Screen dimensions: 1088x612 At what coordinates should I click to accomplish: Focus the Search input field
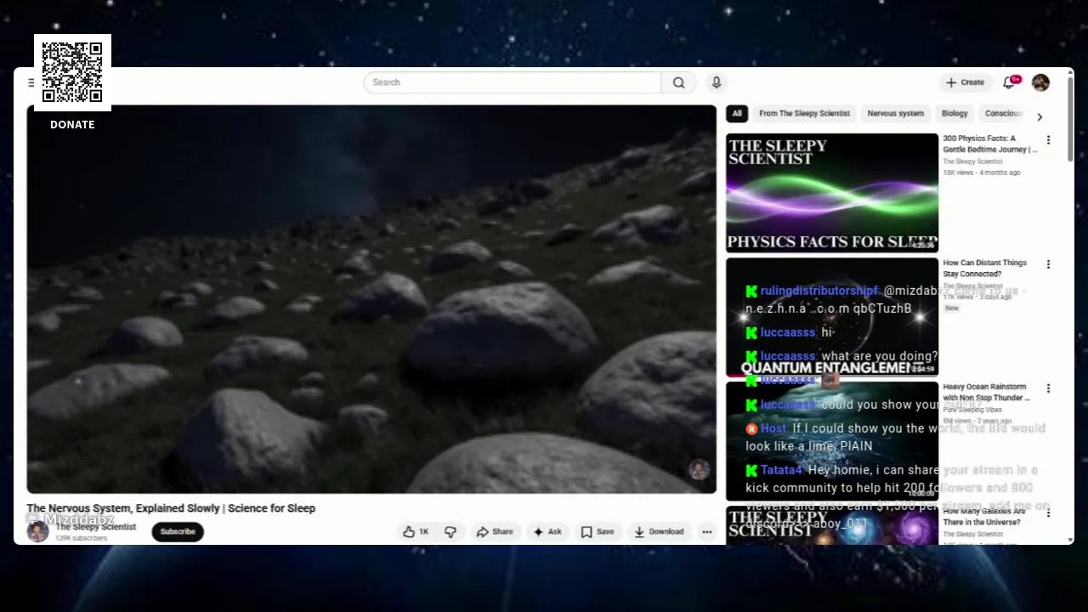pyautogui.click(x=513, y=82)
